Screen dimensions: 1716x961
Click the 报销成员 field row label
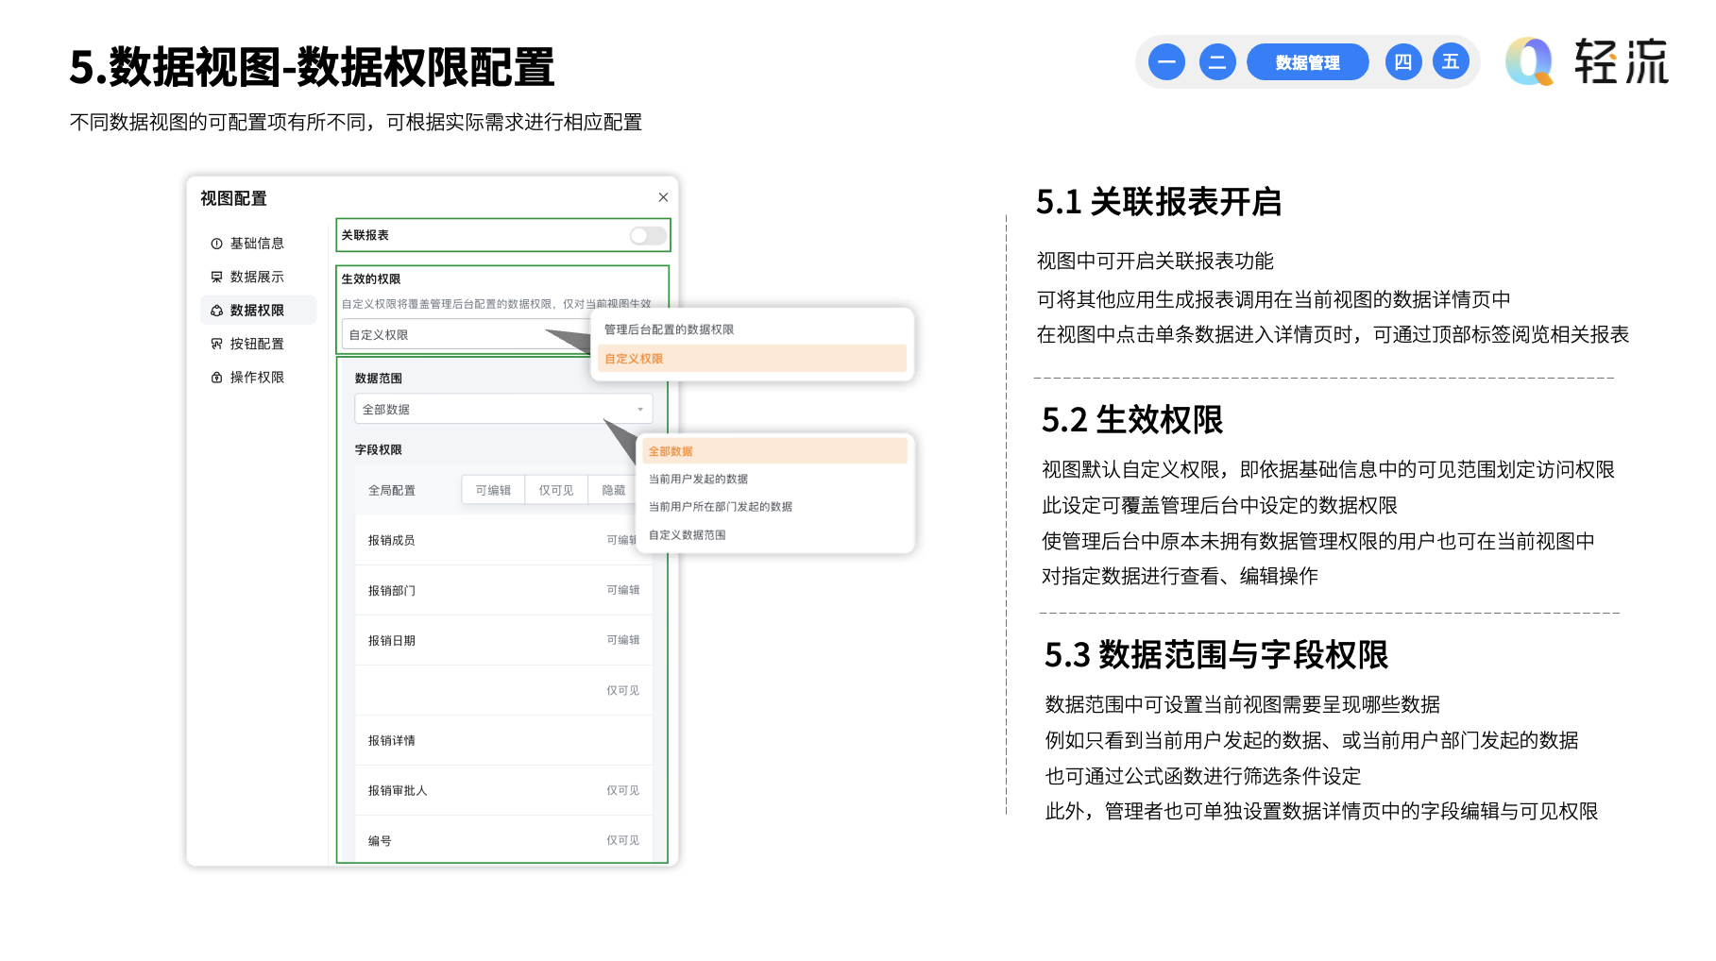[x=391, y=541]
